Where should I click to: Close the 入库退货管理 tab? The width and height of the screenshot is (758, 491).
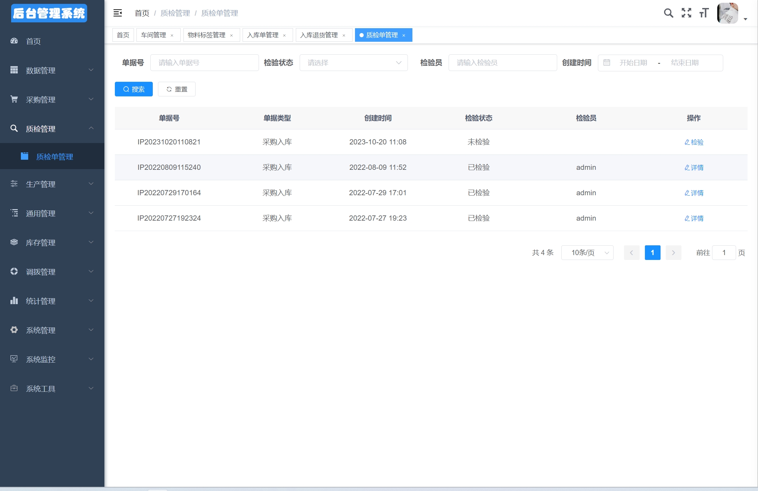[344, 35]
